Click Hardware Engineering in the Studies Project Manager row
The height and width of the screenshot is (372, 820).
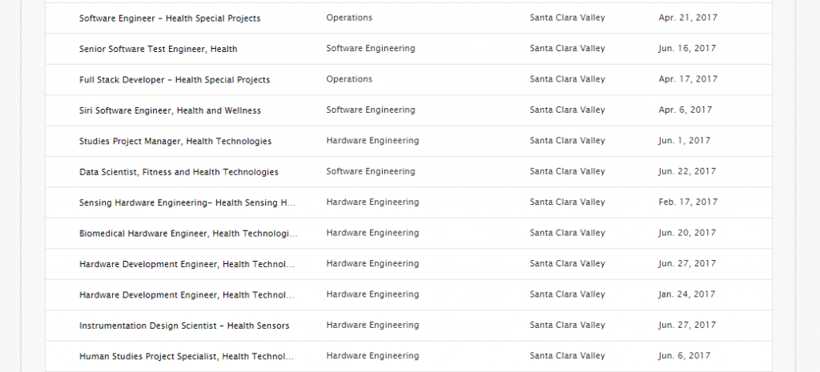pos(372,141)
